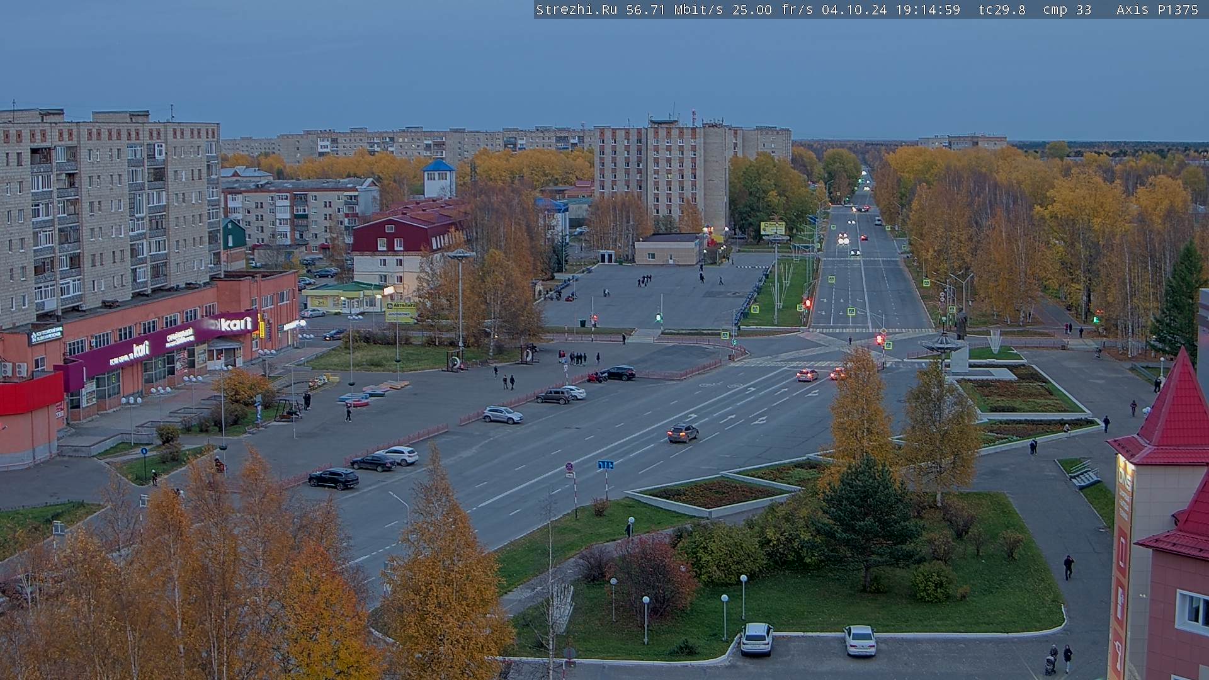Image resolution: width=1209 pixels, height=680 pixels.
Task: Click the time stamp "19:14:59"
Action: pos(928,10)
